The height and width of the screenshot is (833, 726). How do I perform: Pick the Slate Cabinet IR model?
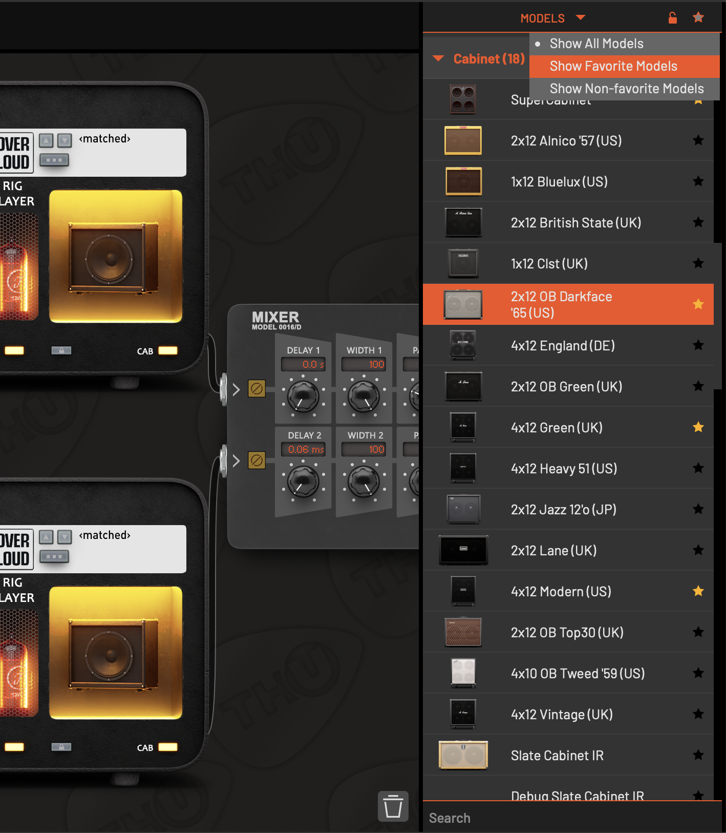pyautogui.click(x=557, y=755)
